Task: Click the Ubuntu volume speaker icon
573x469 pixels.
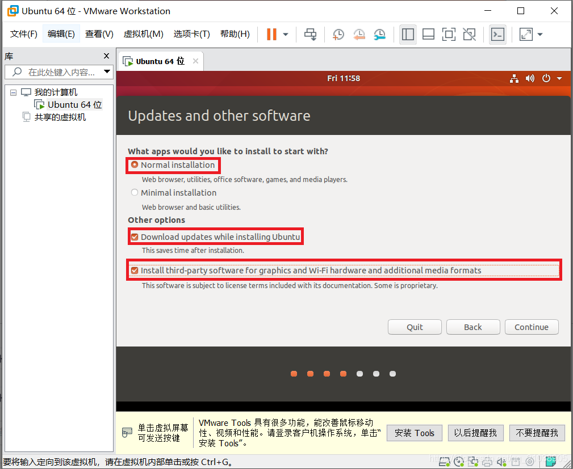Action: point(530,78)
